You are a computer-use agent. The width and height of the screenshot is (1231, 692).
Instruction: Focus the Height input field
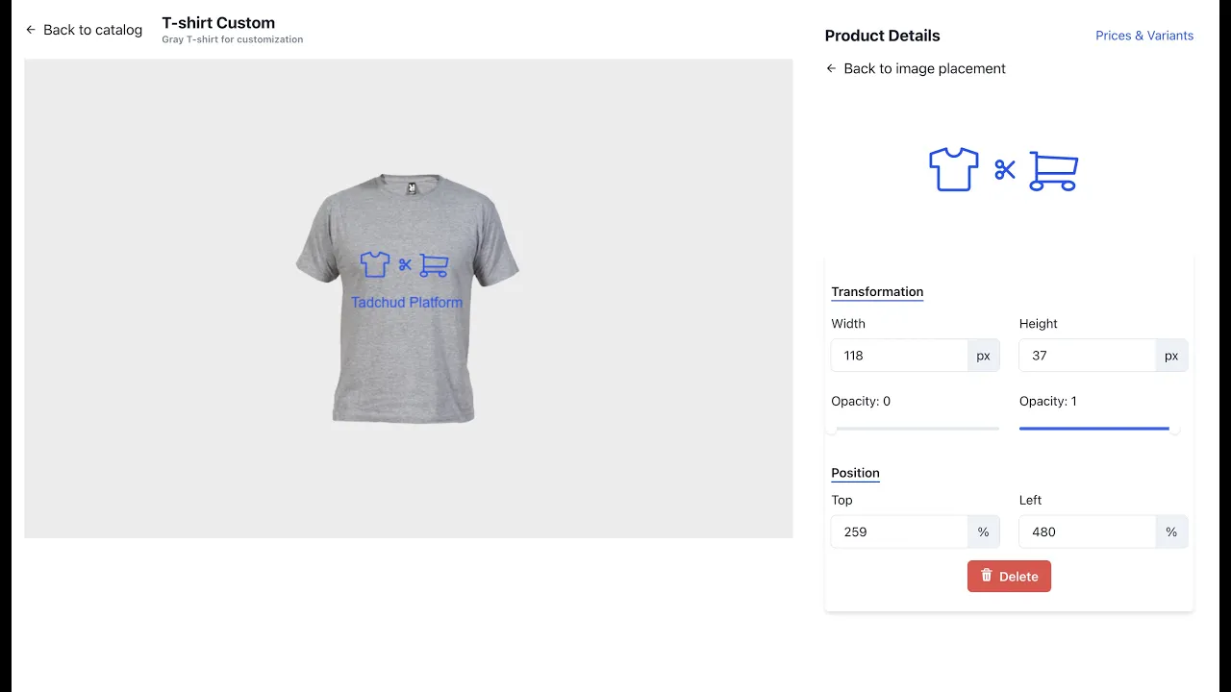(1087, 356)
